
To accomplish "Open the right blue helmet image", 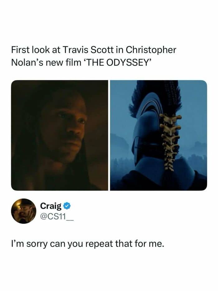I will 159,135.
